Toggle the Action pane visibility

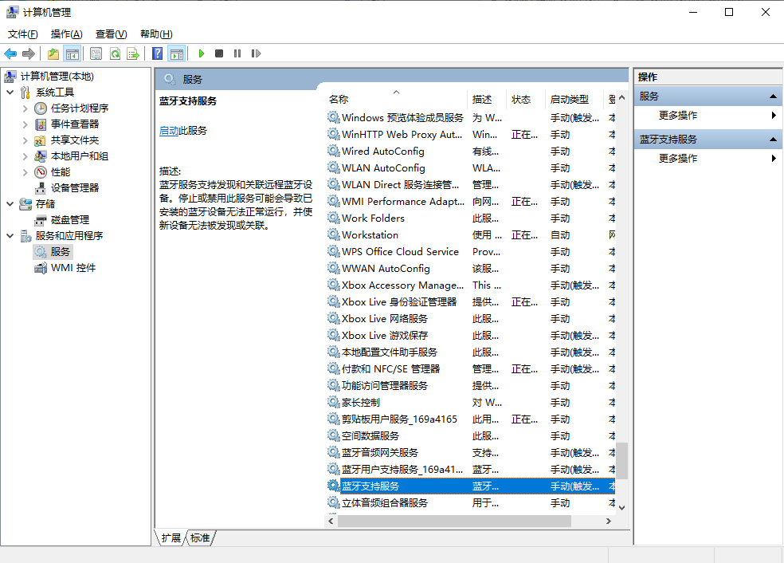[176, 53]
